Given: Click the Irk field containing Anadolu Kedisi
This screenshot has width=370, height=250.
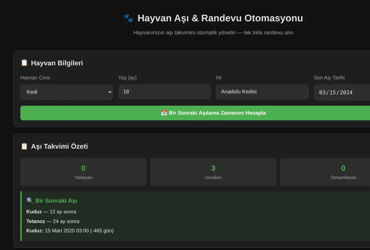Looking at the screenshot, I should [262, 92].
